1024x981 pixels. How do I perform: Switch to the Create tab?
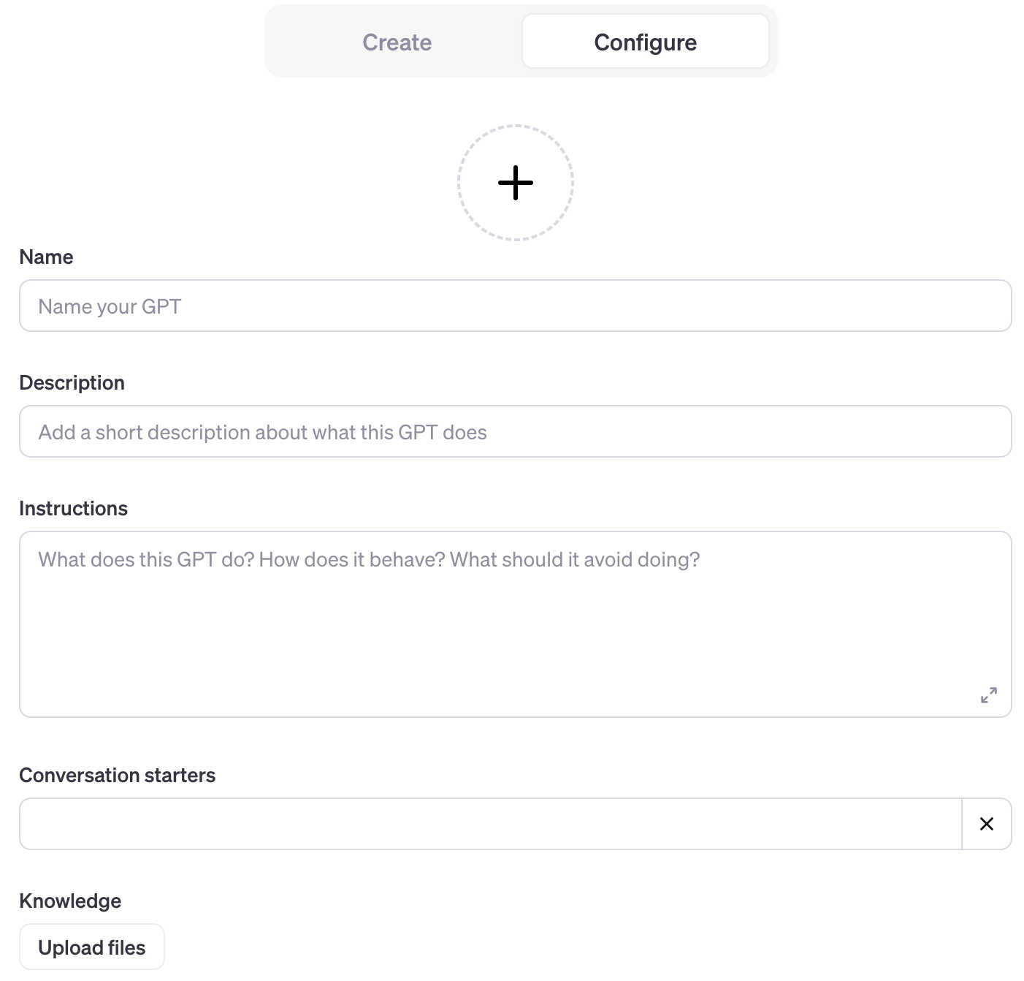[x=397, y=42]
